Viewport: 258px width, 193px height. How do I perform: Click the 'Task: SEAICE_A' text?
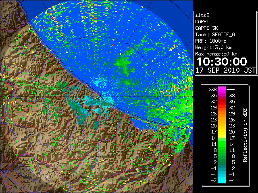[x=215, y=35]
